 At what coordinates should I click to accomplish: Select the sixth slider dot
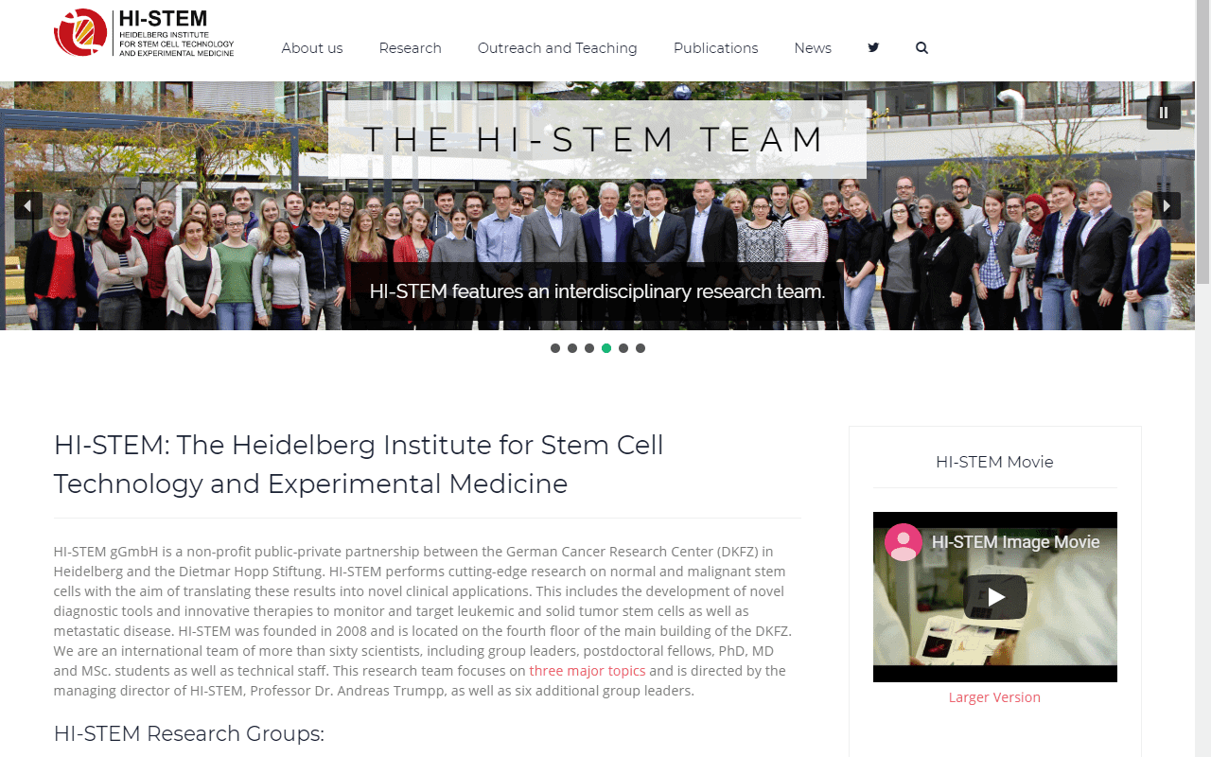641,348
